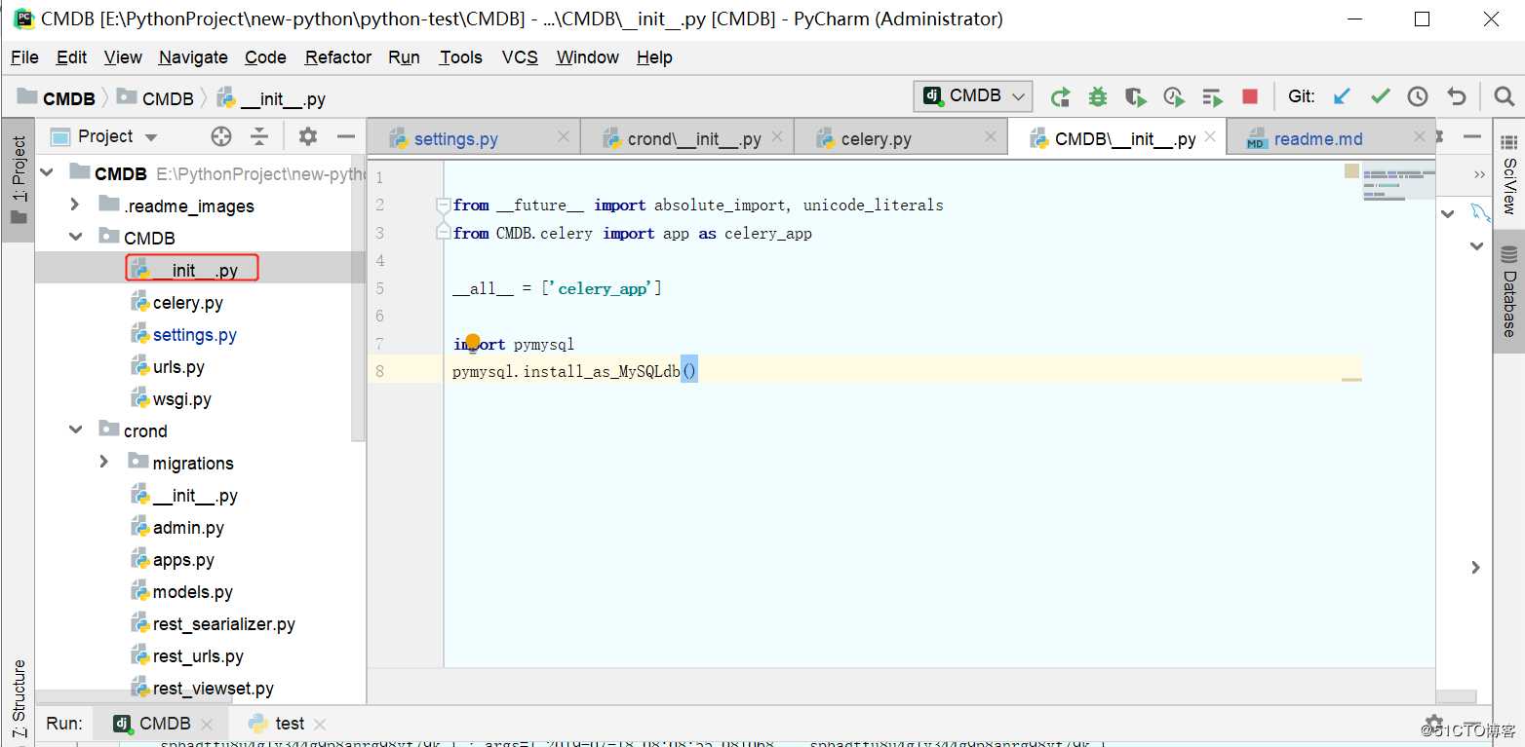Open Search Everywhere magnifier icon

(1504, 96)
